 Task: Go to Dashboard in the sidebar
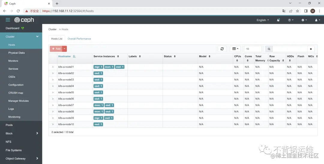point(12,28)
